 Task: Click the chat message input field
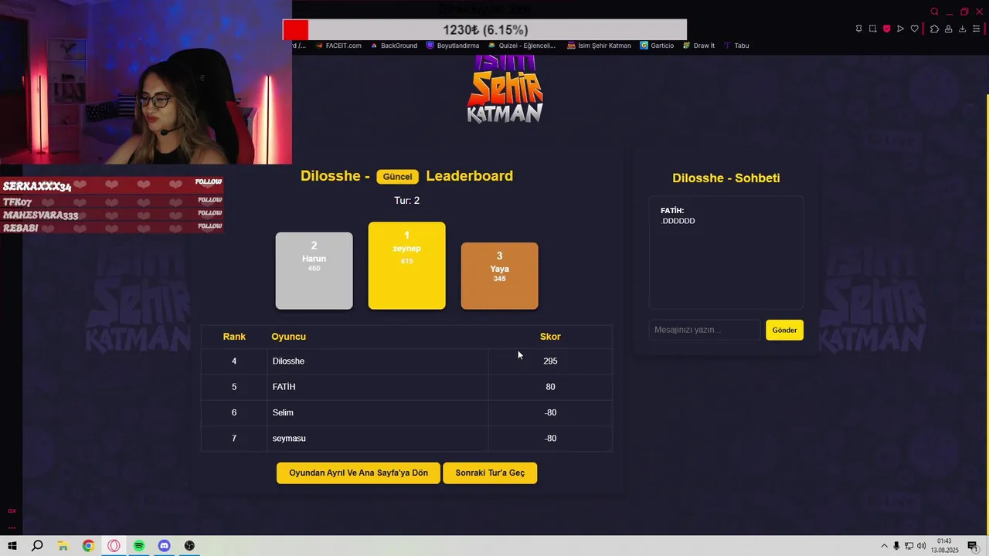705,330
